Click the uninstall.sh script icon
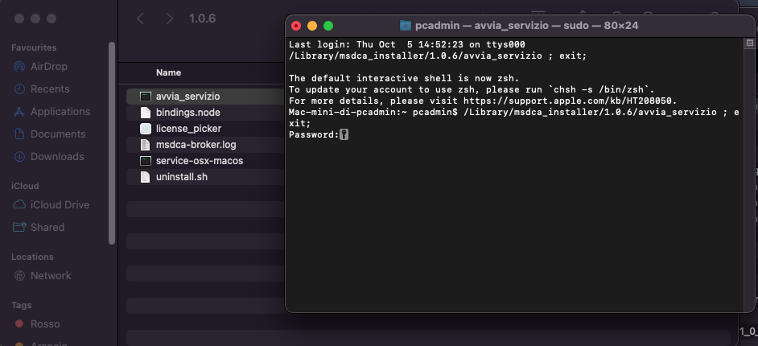The width and height of the screenshot is (758, 346). [146, 177]
